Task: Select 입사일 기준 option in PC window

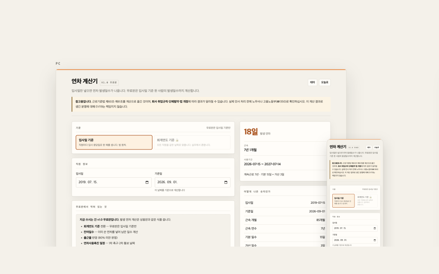Action: click(x=114, y=142)
